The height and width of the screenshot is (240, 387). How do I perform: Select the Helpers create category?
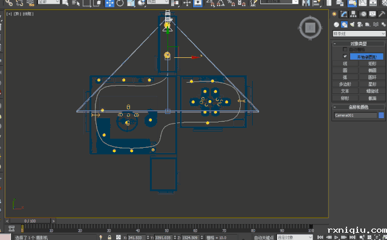coord(368,24)
